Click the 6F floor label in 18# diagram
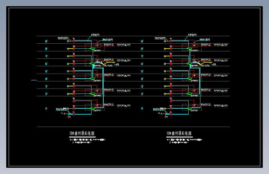 (x=46, y=64)
